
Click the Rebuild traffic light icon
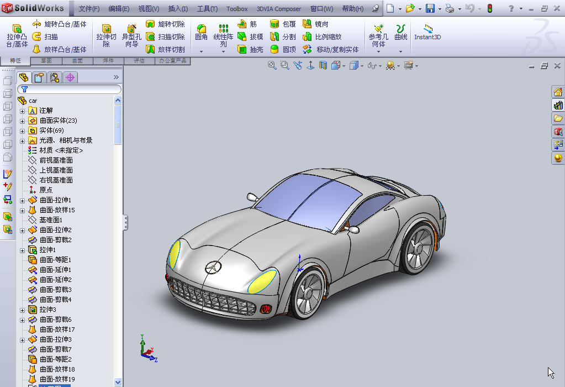[490, 9]
